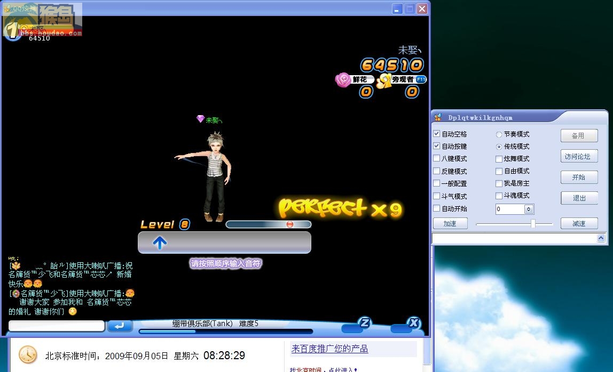
Task: Uncheck the 自动按键 option
Action: pyautogui.click(x=437, y=146)
